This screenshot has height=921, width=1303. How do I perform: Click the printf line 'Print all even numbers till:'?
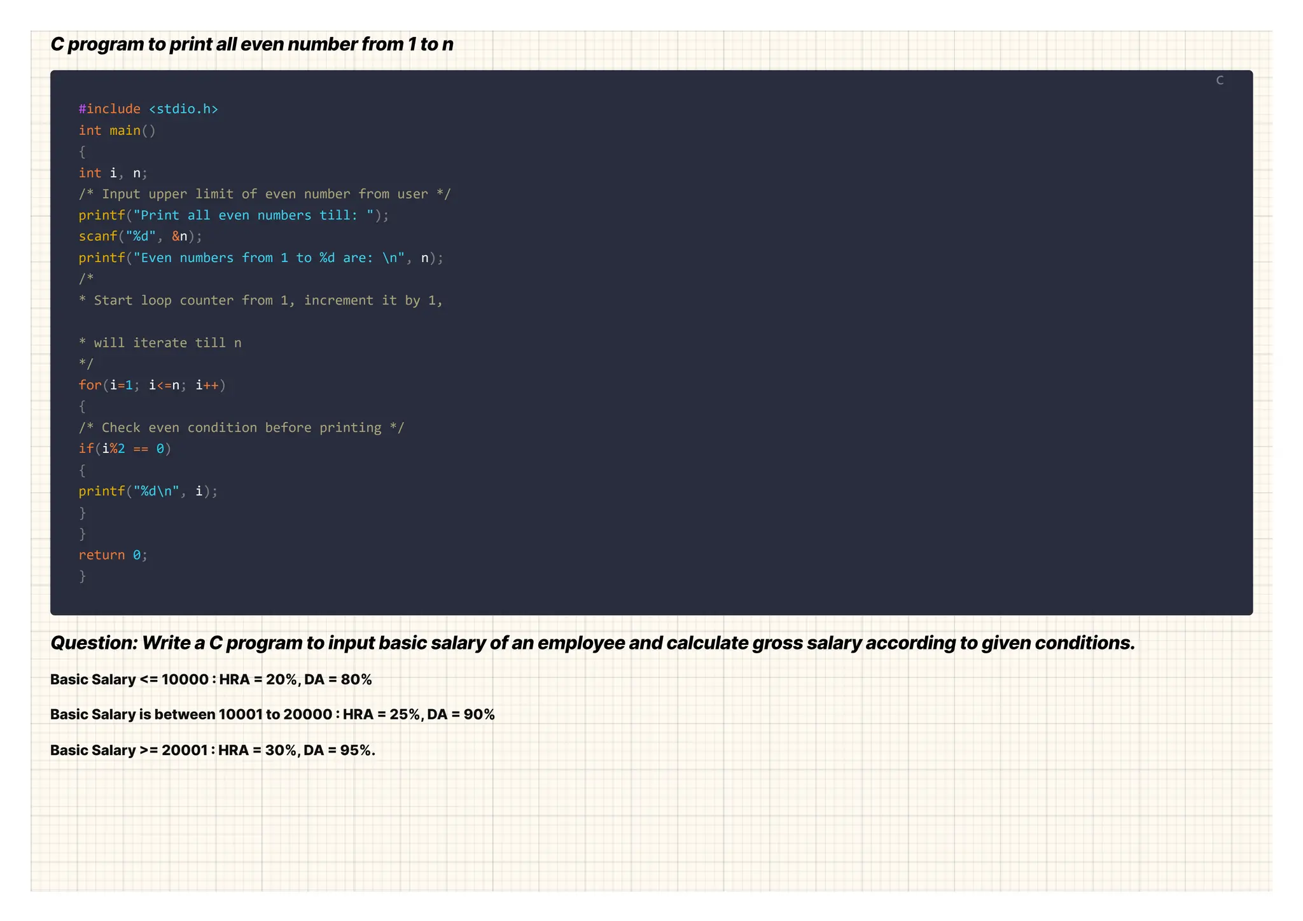233,215
